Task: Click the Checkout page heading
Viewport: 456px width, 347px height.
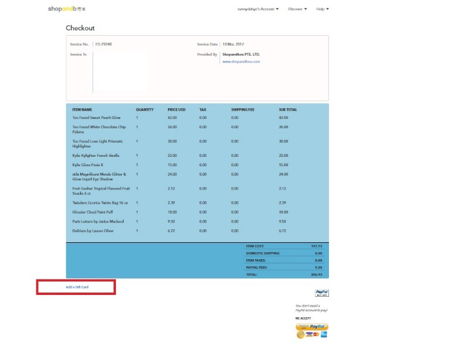Action: pos(80,28)
